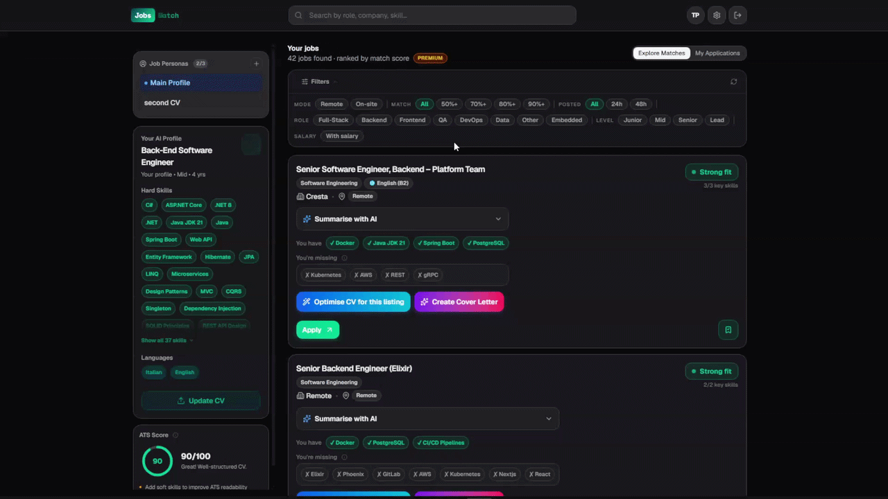The image size is (888, 499).
Task: Click the C# hard skill chip
Action: point(149,205)
